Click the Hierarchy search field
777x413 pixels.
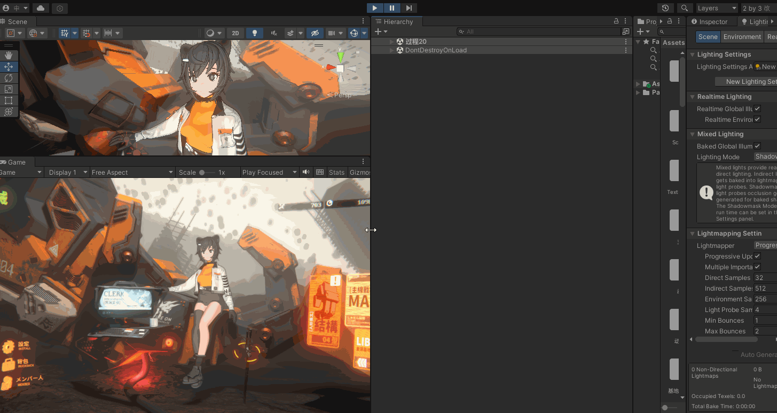539,32
